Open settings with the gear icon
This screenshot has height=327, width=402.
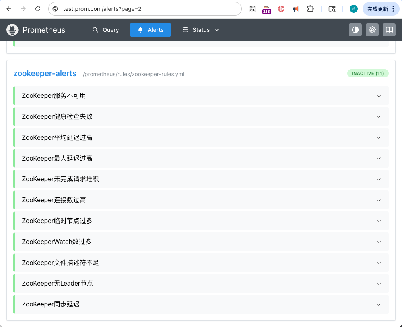pyautogui.click(x=372, y=30)
